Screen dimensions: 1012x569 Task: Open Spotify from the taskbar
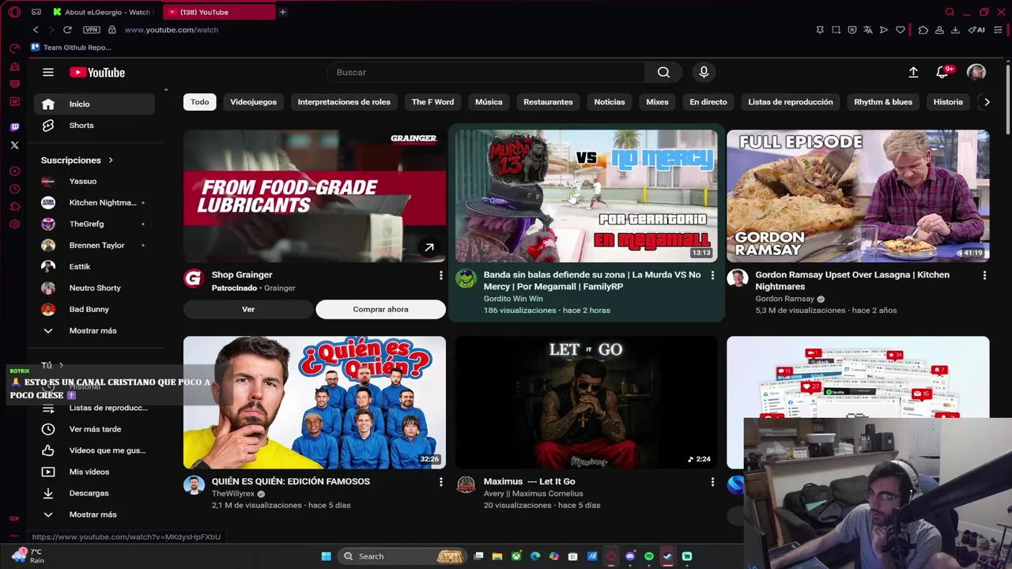pyautogui.click(x=649, y=556)
